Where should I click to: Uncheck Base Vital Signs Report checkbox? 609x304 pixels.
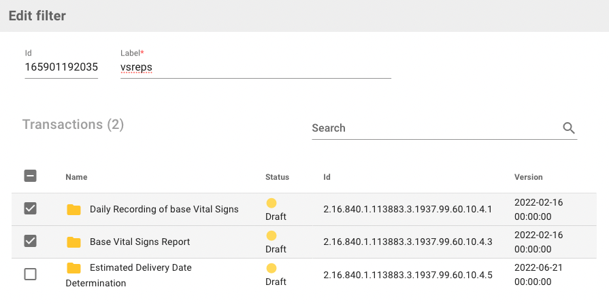tap(30, 242)
